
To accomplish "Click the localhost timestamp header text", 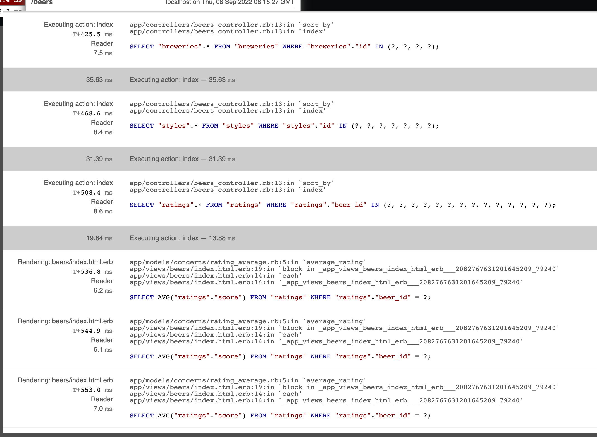I will click(x=230, y=3).
